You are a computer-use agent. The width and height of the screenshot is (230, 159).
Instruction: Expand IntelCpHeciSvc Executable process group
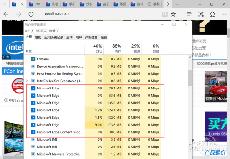coord(27,81)
